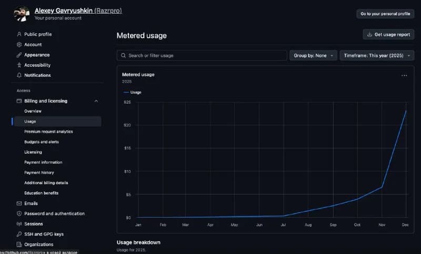Click the Accessibility figure icon
This screenshot has height=254, width=421.
click(x=19, y=65)
